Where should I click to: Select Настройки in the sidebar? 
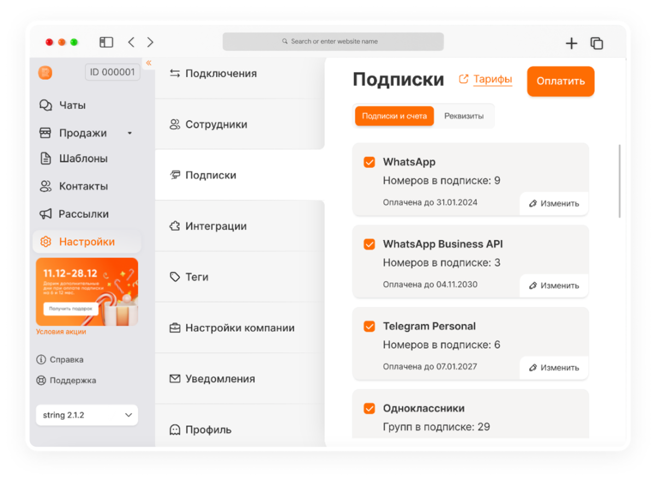click(86, 242)
